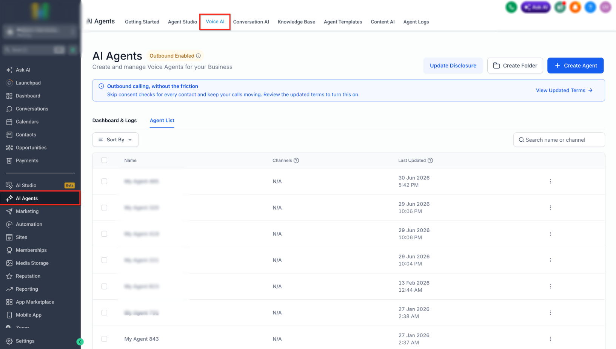The height and width of the screenshot is (349, 616).
Task: Check row updated 13 Feb 2026
Action: 104,286
